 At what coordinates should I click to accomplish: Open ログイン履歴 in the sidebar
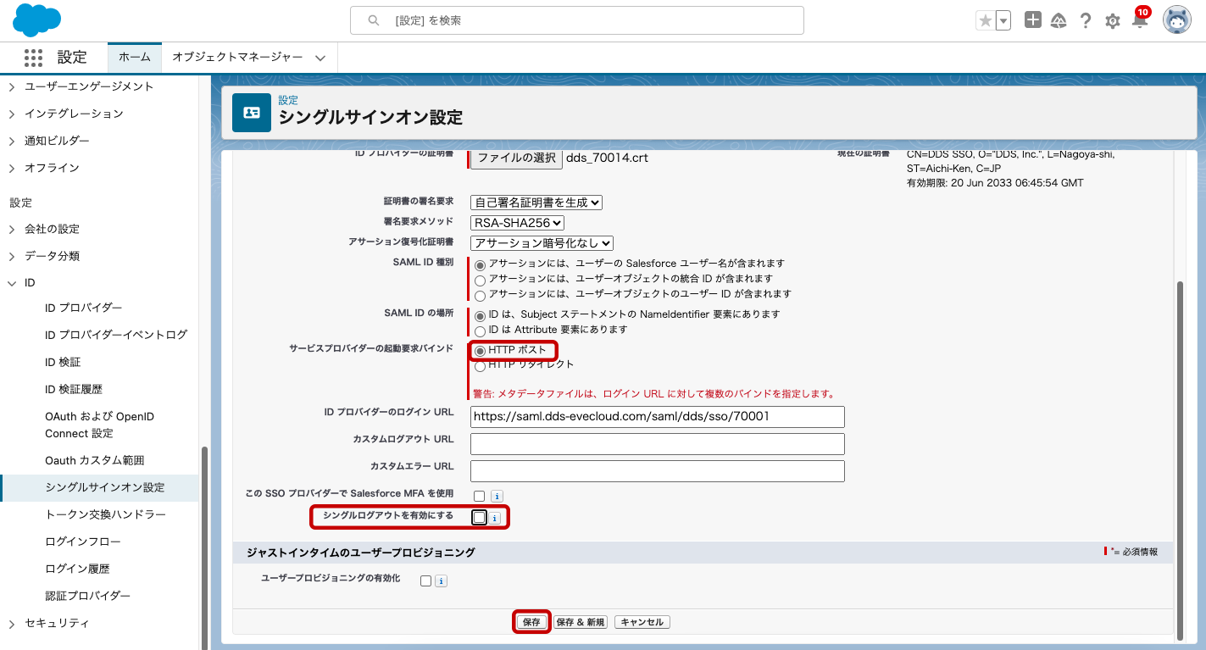77,569
